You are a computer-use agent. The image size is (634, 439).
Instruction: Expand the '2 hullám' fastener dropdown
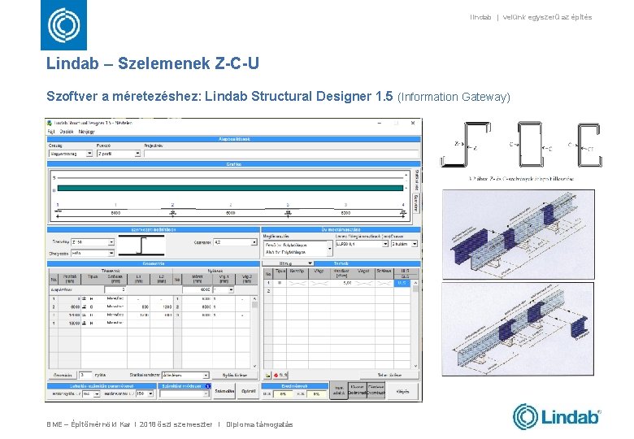415,244
